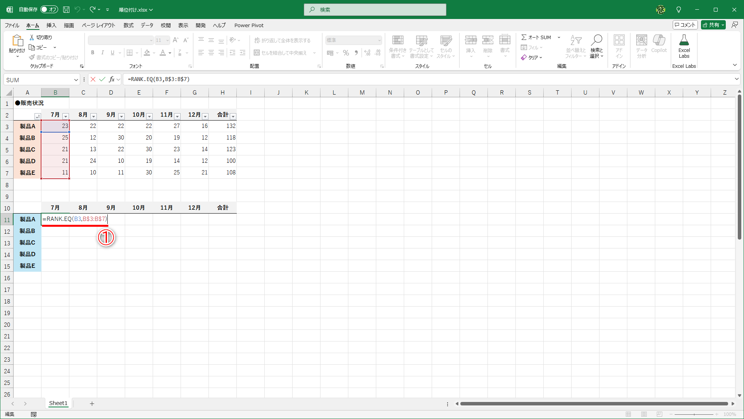
Task: Open the font color swatch dropdown
Action: (x=169, y=53)
